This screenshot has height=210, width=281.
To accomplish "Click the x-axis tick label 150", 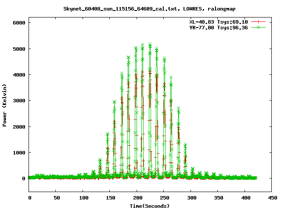I will coord(111,198).
